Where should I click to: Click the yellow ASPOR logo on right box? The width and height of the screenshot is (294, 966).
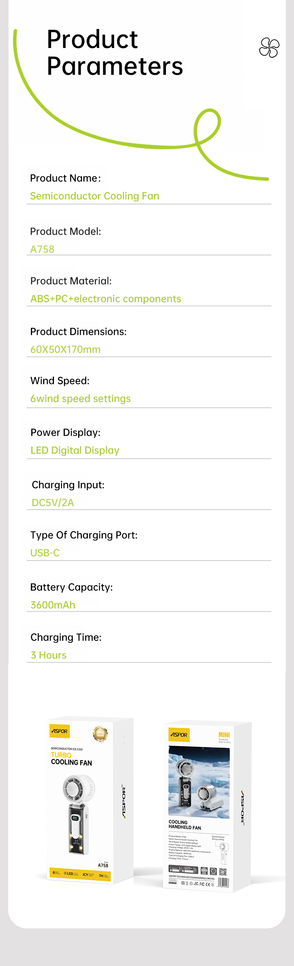179,735
